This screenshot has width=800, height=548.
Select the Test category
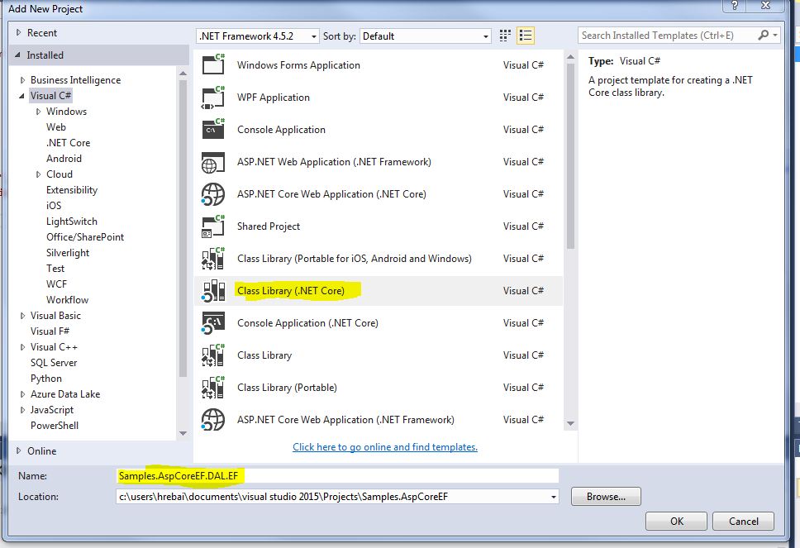click(x=55, y=269)
